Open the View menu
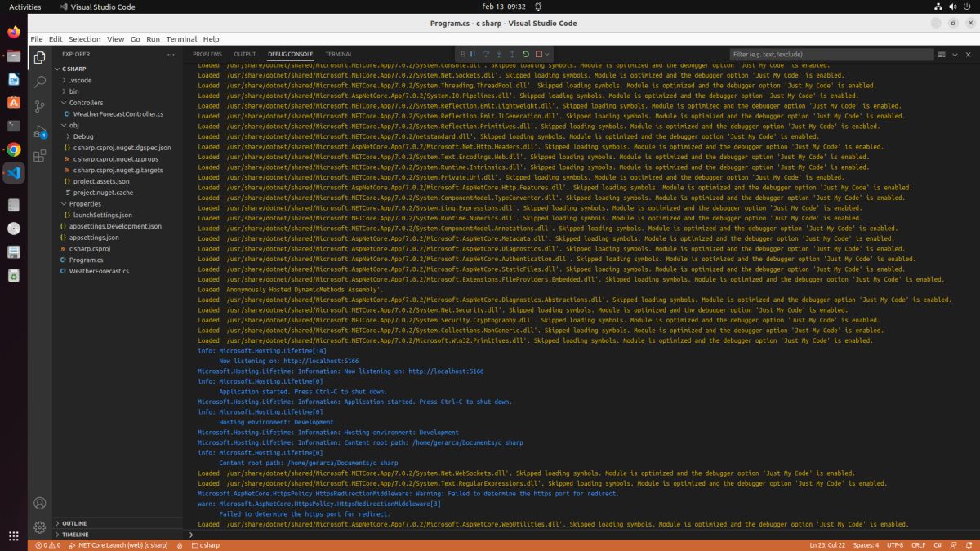The image size is (980, 551). pyautogui.click(x=116, y=39)
